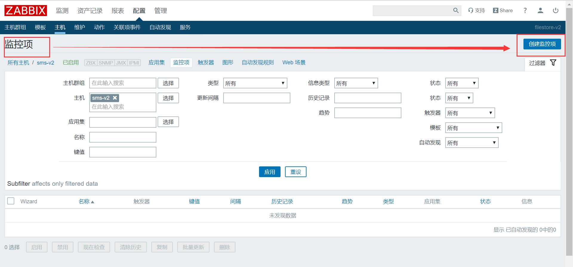Image resolution: width=573 pixels, height=267 pixels.
Task: Focus the 键值 input field
Action: point(123,152)
